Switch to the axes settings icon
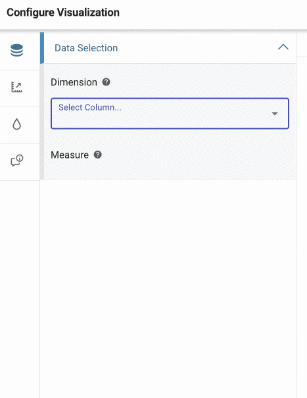The image size is (307, 398). 16,87
